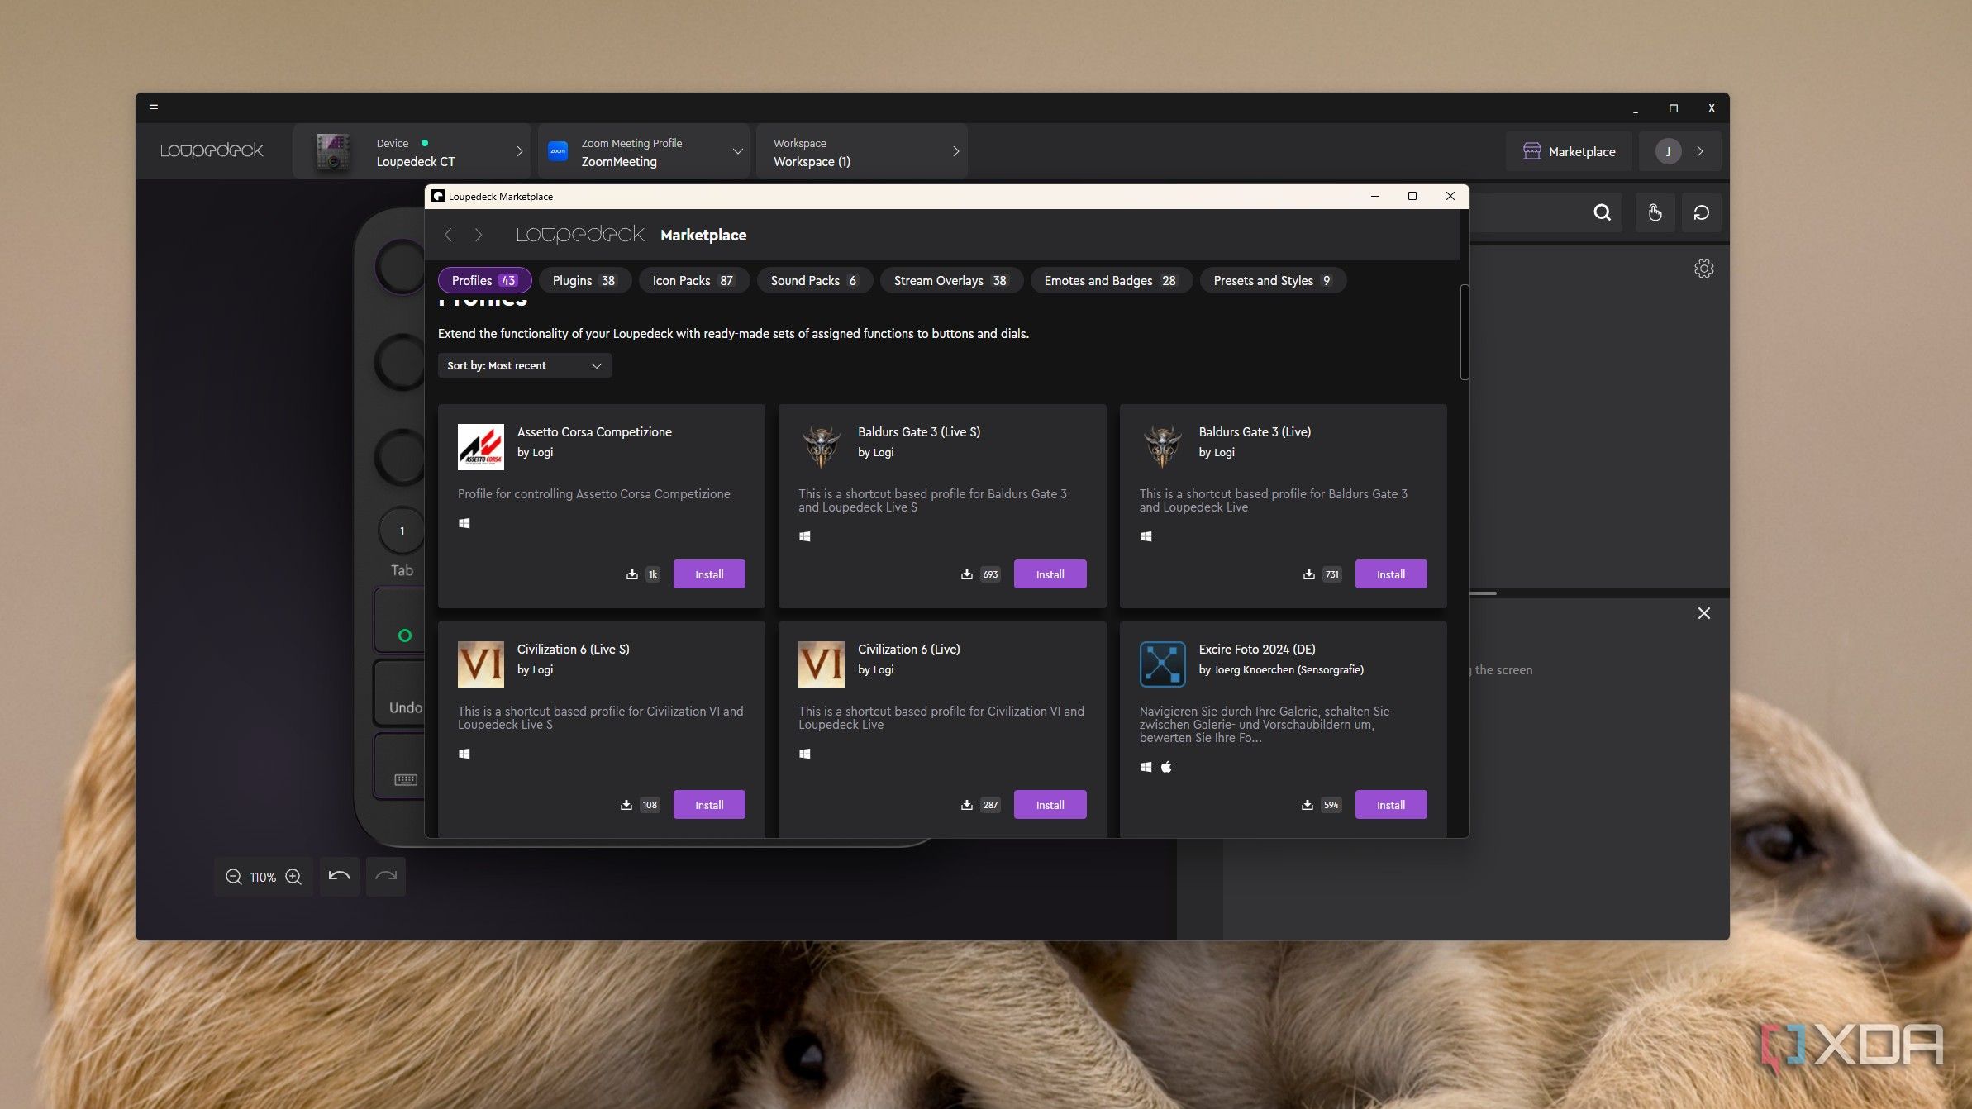Zoom in with the plus magnifier
Image resolution: width=1972 pixels, height=1109 pixels.
coord(293,877)
